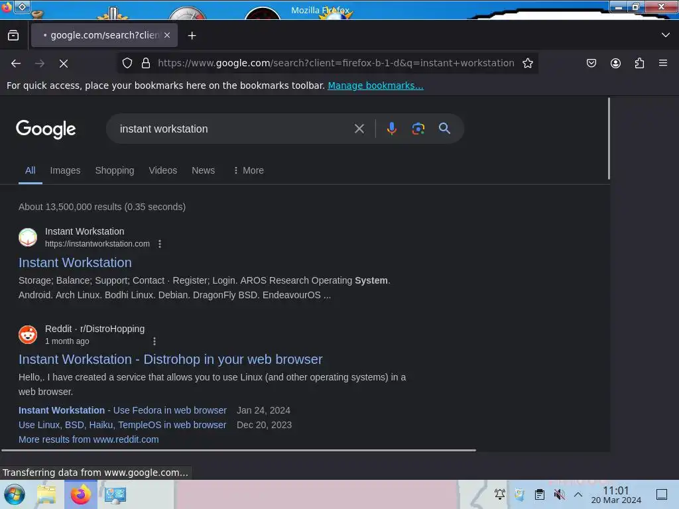Expand the More search filters menu

pyautogui.click(x=249, y=170)
